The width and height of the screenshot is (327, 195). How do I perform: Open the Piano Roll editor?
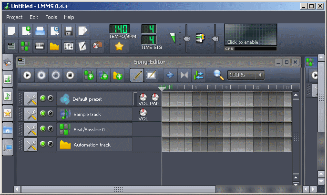click(x=40, y=46)
